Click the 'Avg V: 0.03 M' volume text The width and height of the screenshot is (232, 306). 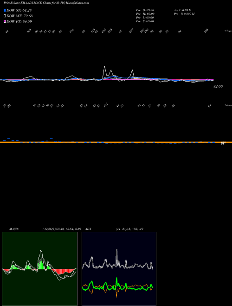[x=183, y=10]
